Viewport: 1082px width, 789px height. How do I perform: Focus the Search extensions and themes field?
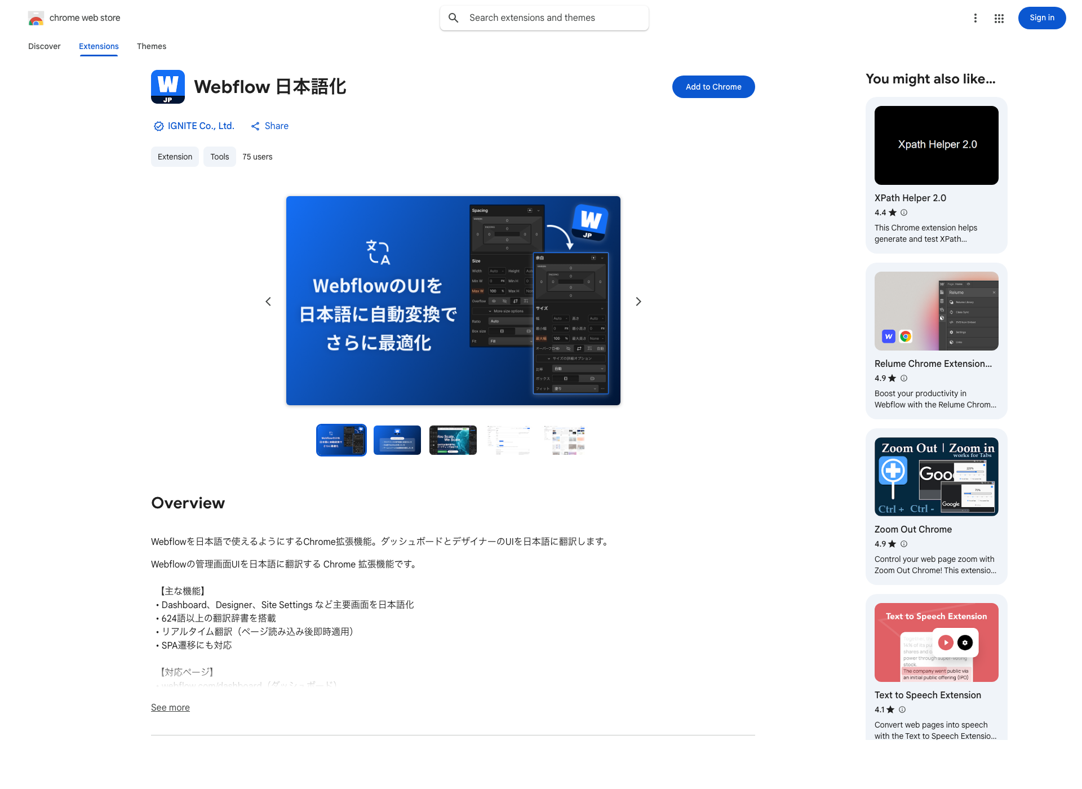tap(544, 18)
